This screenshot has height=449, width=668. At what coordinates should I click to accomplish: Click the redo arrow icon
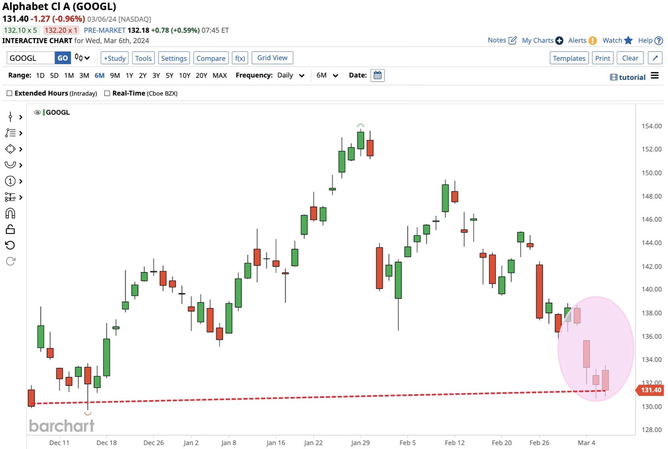pos(10,261)
